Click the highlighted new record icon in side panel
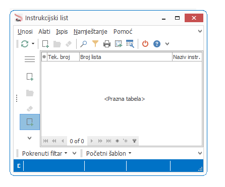Screen dimensions: 225x187 point(30,122)
